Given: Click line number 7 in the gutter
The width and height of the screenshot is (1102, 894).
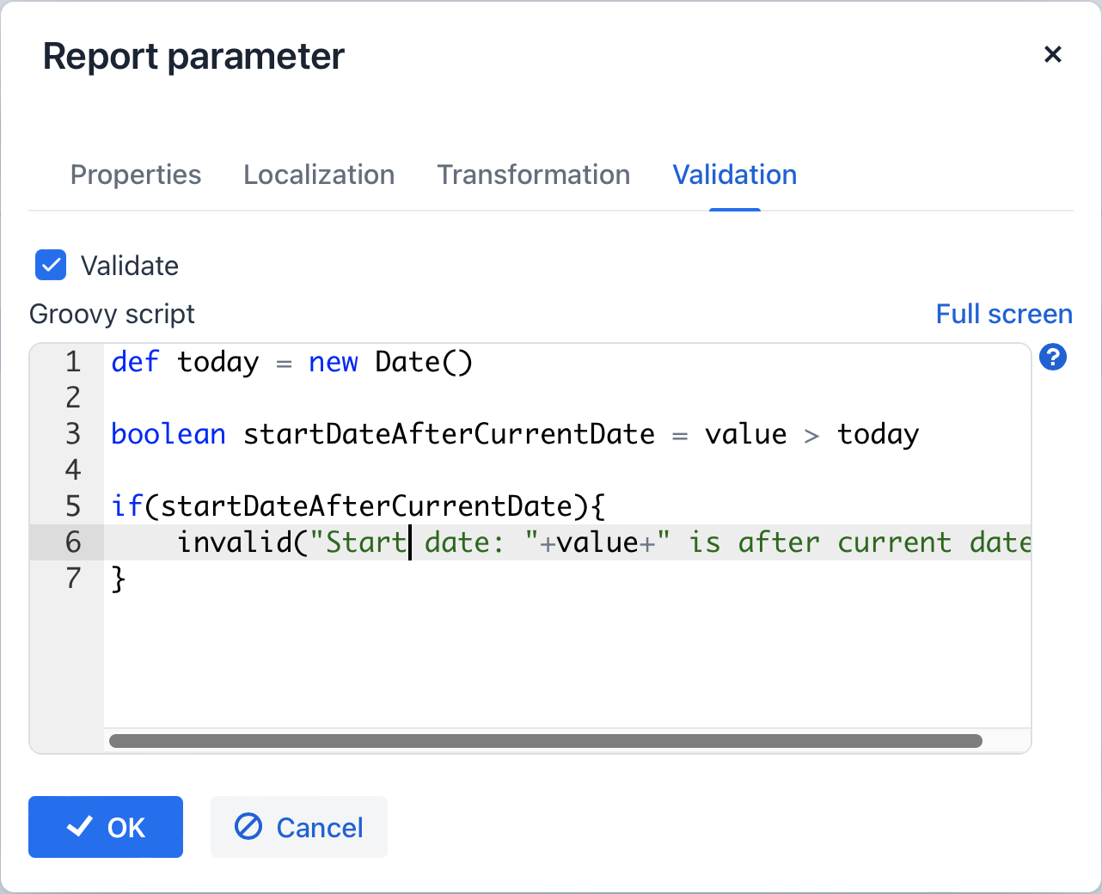Looking at the screenshot, I should coord(73,579).
